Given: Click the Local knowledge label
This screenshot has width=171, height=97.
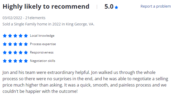Looking at the screenshot, I should point(42,36).
